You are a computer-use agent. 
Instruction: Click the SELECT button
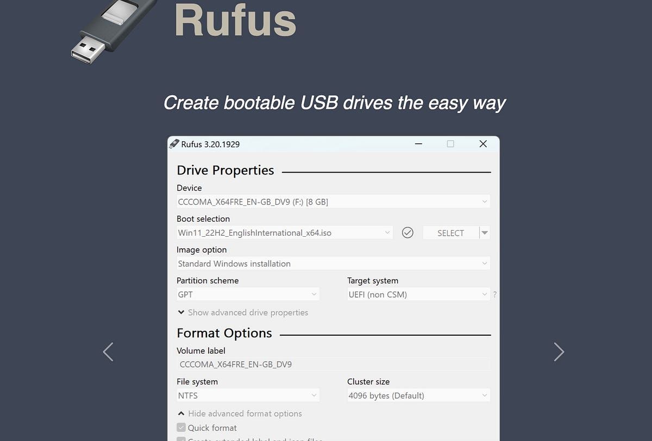[x=450, y=232]
